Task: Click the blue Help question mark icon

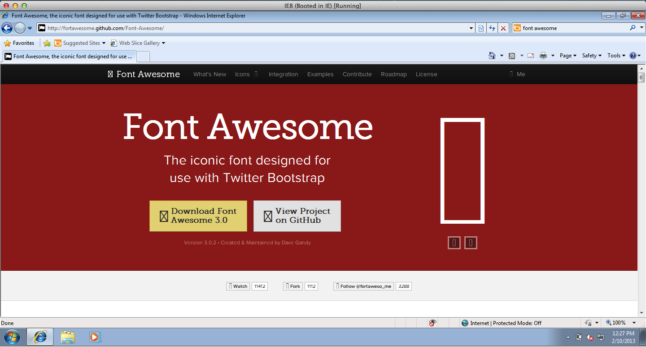Action: pos(633,56)
